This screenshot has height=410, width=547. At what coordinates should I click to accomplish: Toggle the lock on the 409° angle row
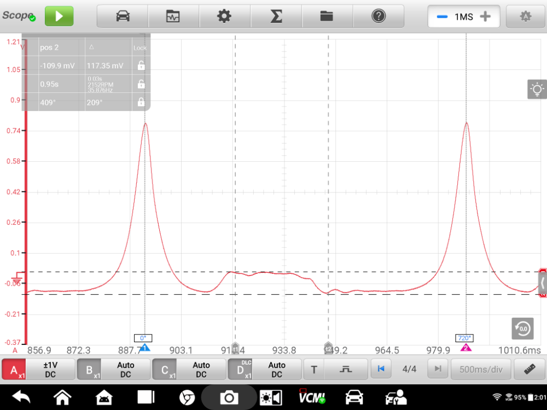tap(141, 102)
